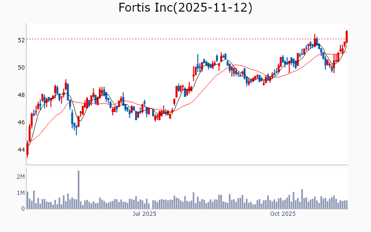Image resolution: width=371 pixels, height=232 pixels.
Task: Click the 2M volume axis label
Action: 20,177
